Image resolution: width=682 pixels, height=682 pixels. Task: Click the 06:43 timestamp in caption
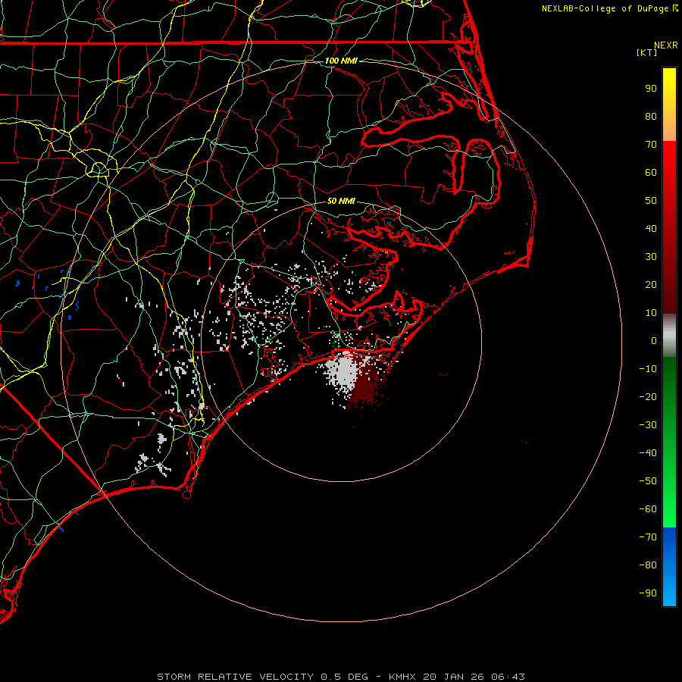[508, 677]
